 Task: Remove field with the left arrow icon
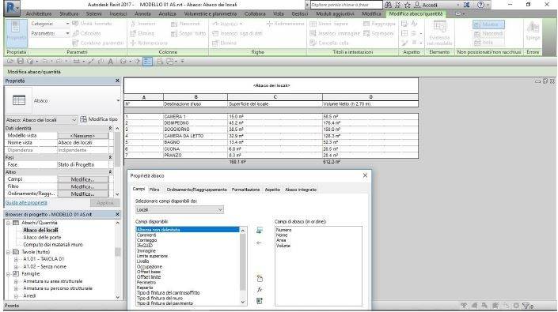[259, 243]
